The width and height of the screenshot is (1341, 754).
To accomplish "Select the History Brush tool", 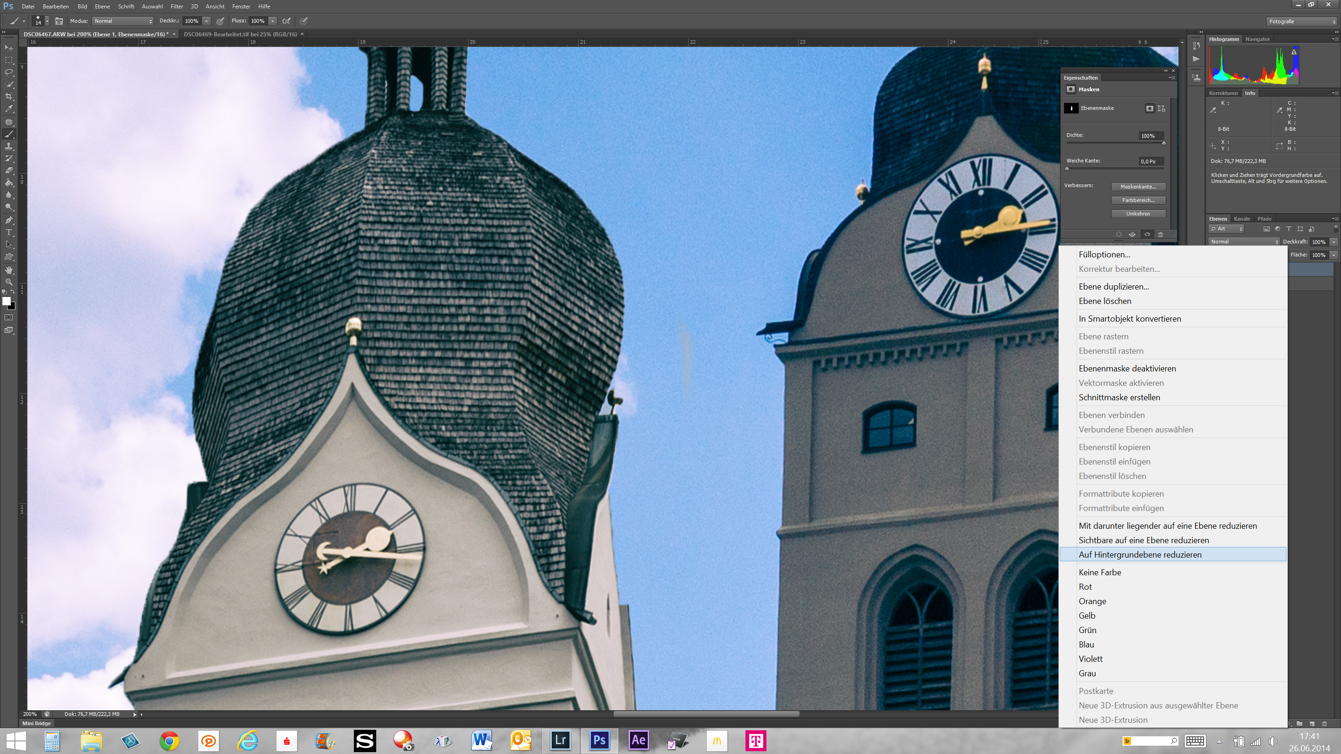I will 9,158.
